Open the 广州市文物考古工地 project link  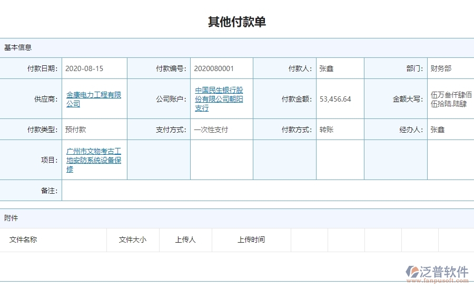93,160
